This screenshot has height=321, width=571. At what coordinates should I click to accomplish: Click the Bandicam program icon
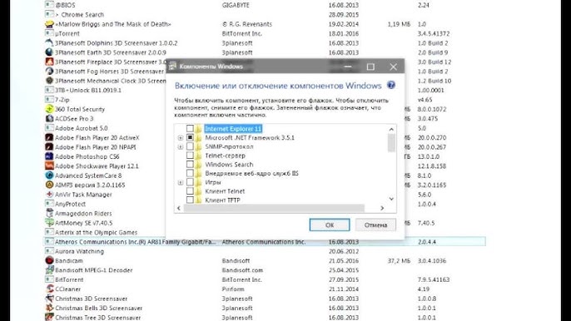49,260
